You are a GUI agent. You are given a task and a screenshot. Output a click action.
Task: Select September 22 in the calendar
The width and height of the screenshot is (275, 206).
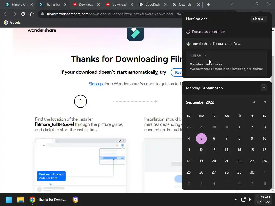point(239,161)
